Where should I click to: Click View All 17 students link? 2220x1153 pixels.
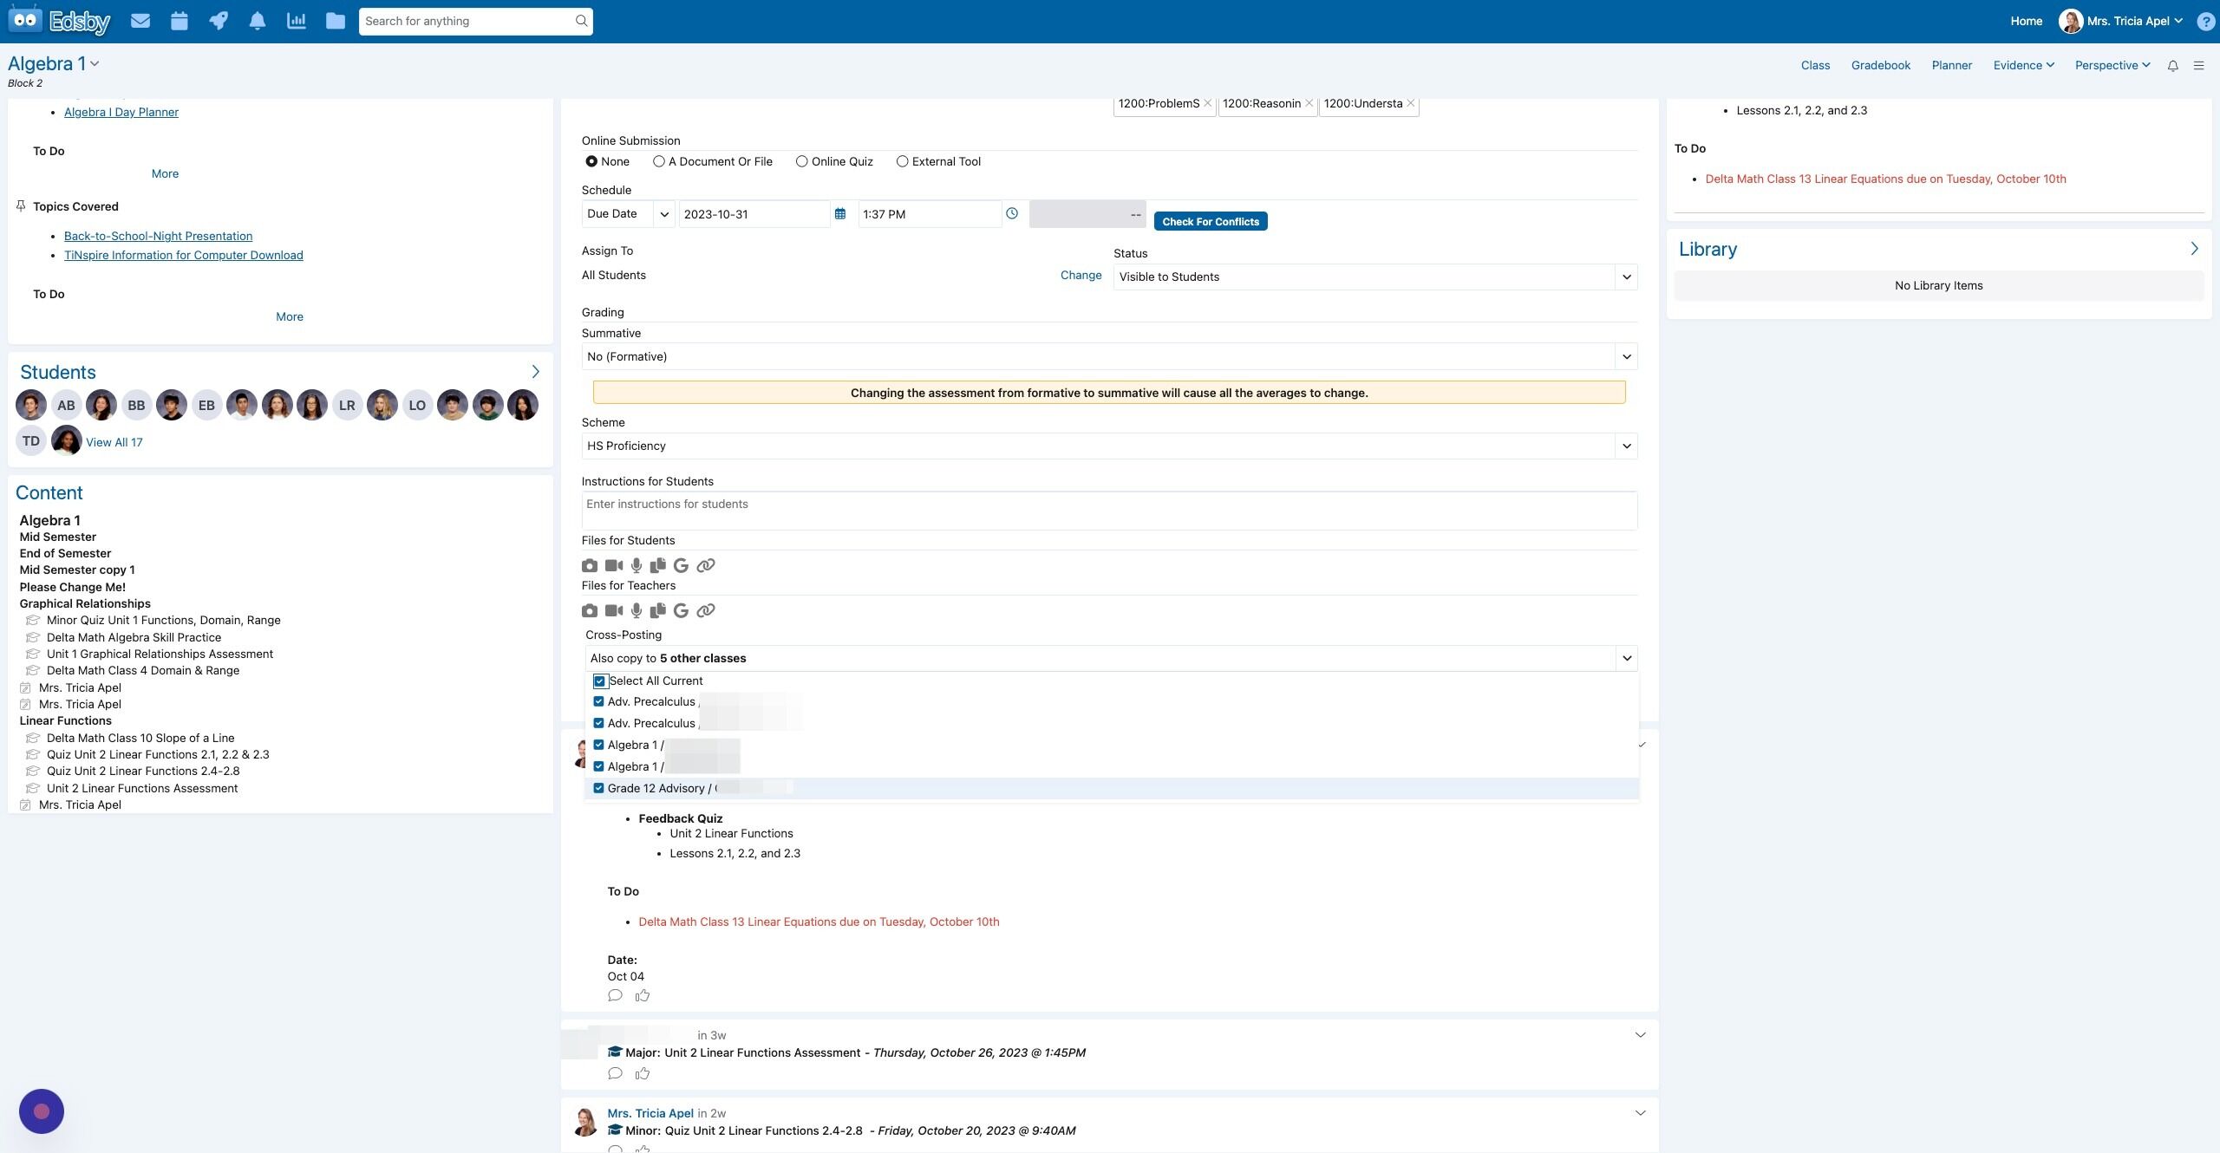coord(114,442)
